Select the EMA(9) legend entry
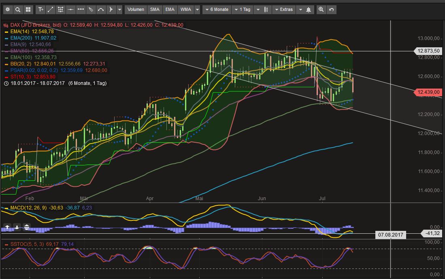 point(31,44)
